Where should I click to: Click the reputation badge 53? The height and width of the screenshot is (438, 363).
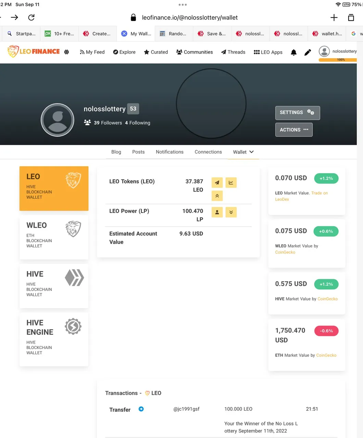pyautogui.click(x=133, y=108)
